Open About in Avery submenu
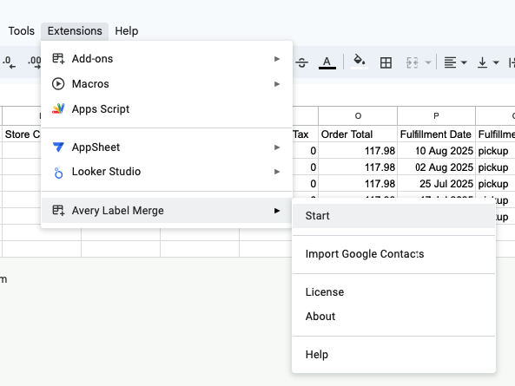 [x=393, y=316]
